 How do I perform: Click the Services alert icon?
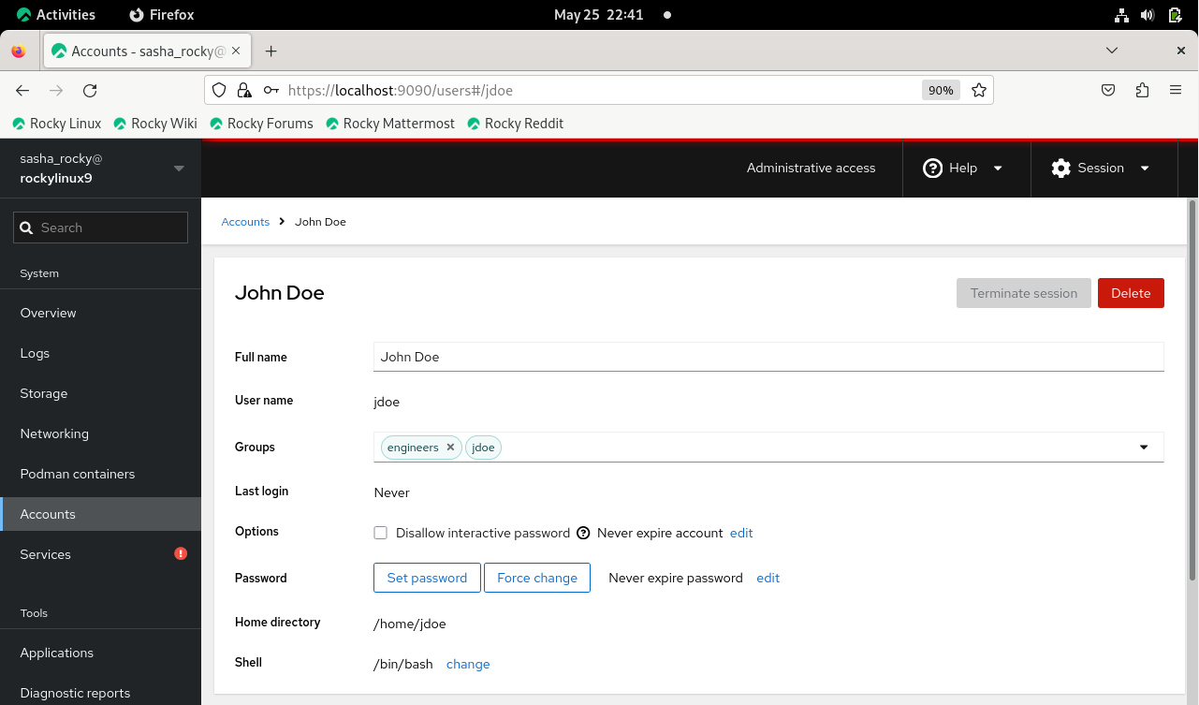pos(181,554)
